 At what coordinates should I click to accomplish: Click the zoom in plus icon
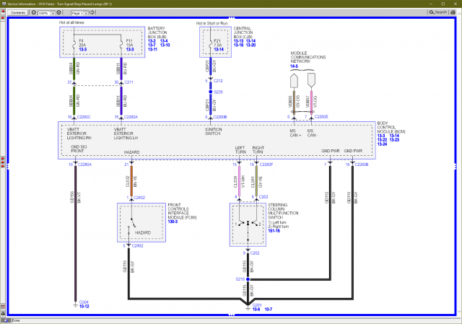[58, 13]
